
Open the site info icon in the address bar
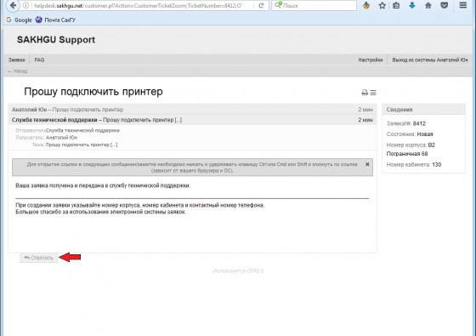coord(26,5)
